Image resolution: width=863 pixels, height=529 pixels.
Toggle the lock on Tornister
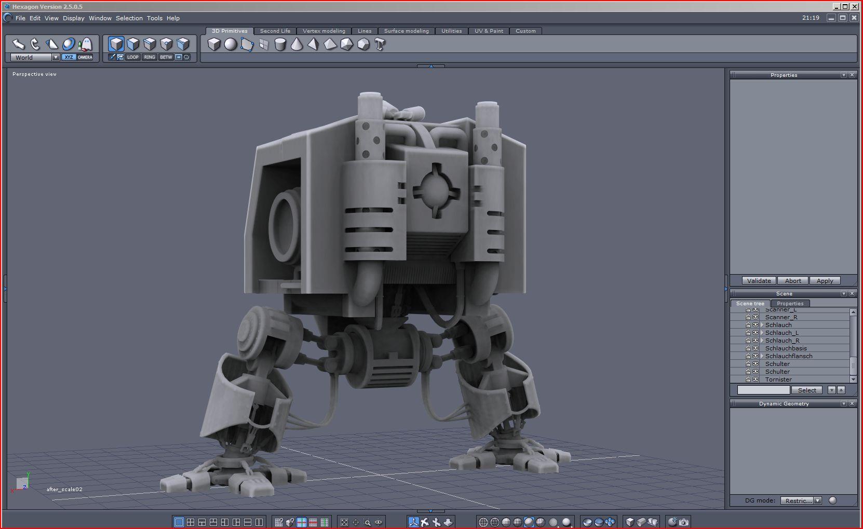click(x=748, y=379)
